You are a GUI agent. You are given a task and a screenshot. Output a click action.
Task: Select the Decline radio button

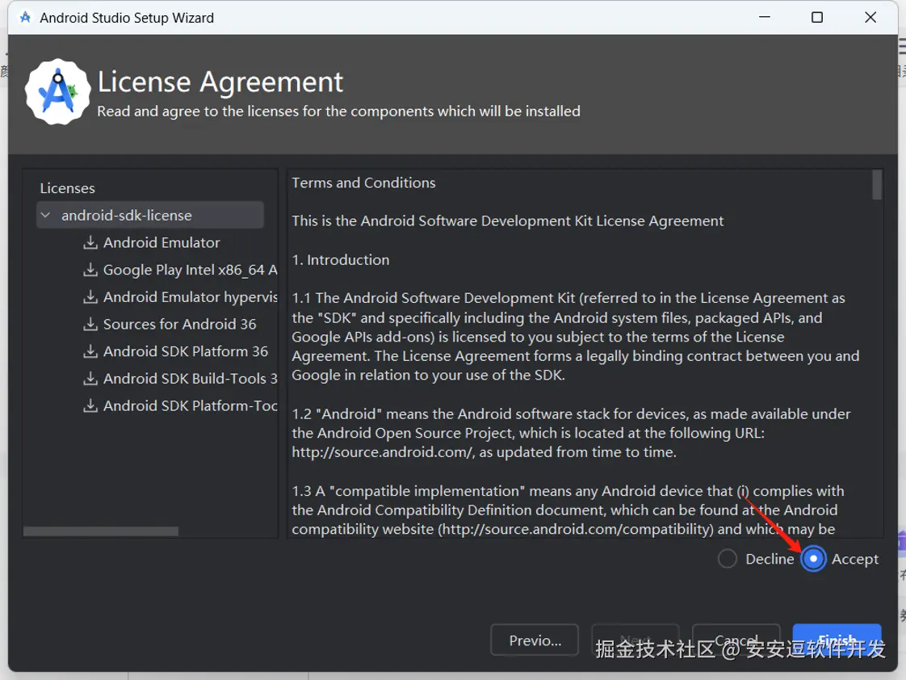pyautogui.click(x=728, y=559)
